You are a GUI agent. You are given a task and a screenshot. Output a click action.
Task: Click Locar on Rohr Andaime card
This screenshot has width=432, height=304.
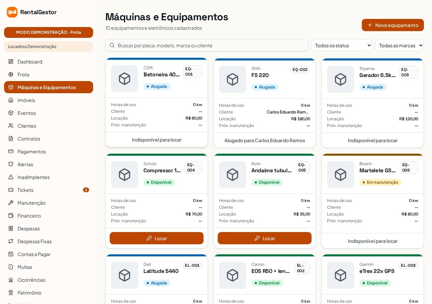(x=265, y=238)
